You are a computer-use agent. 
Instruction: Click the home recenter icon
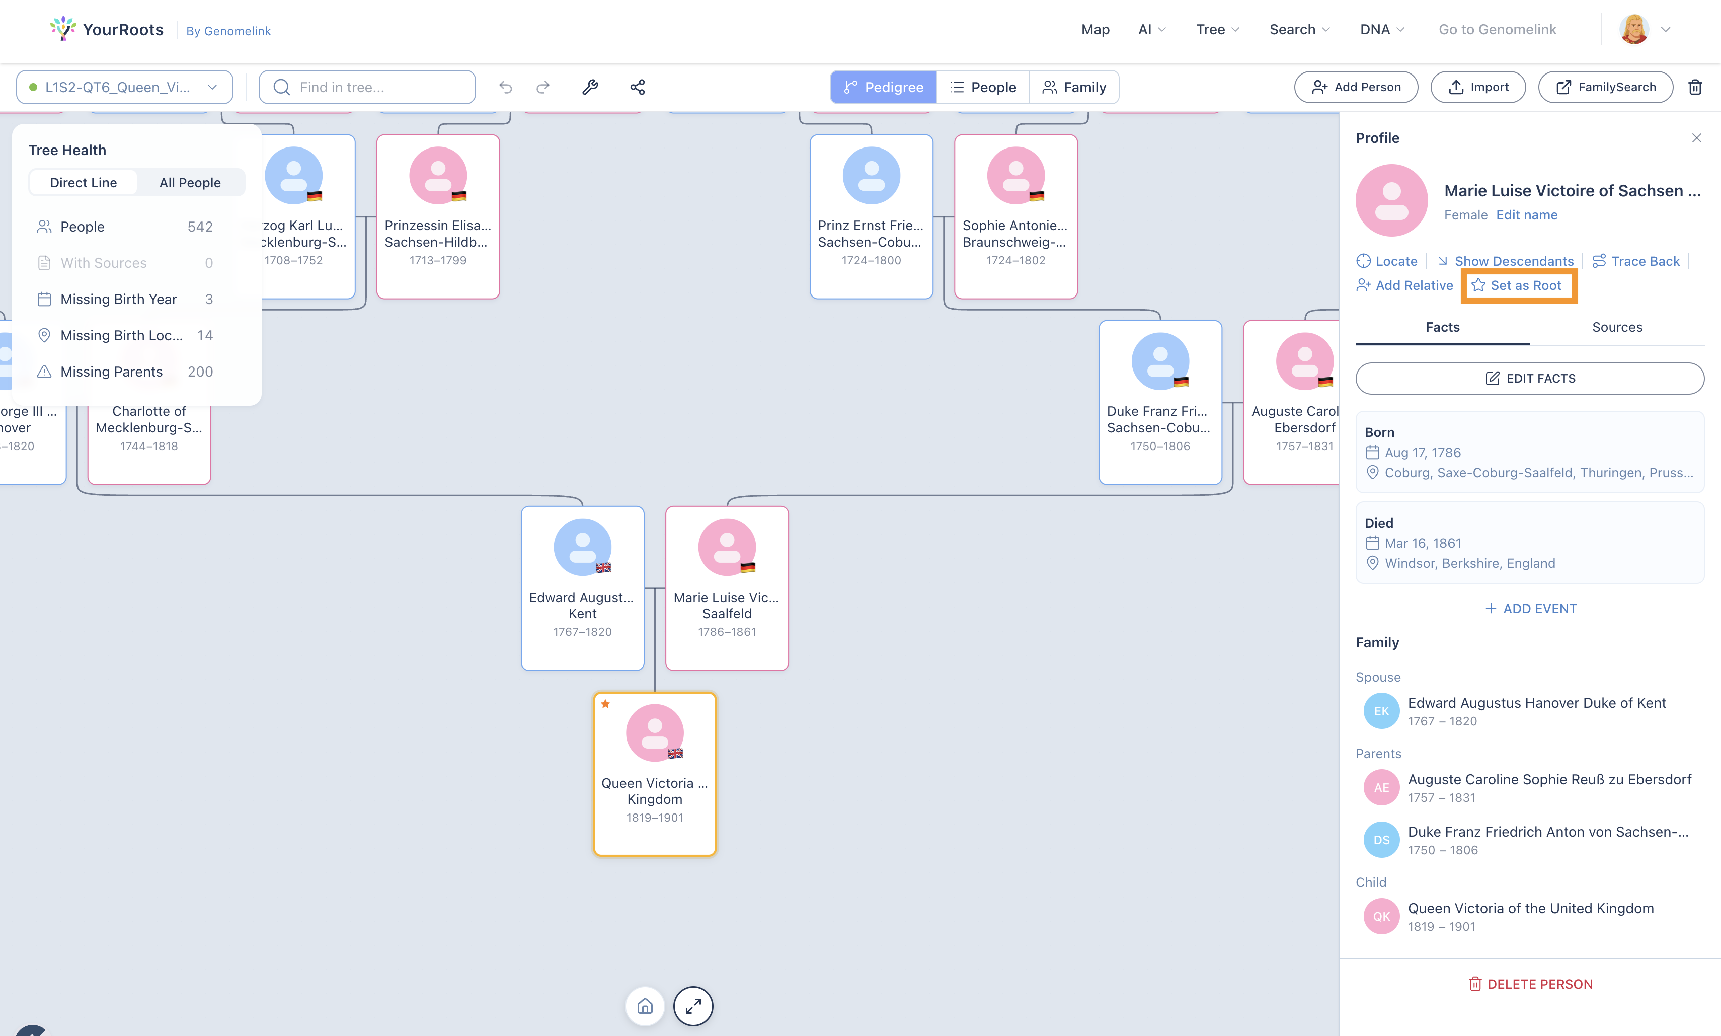pyautogui.click(x=645, y=1006)
